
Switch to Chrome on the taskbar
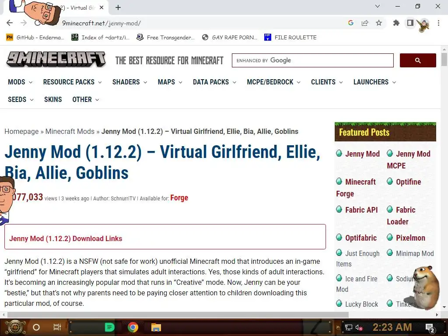click(x=133, y=327)
